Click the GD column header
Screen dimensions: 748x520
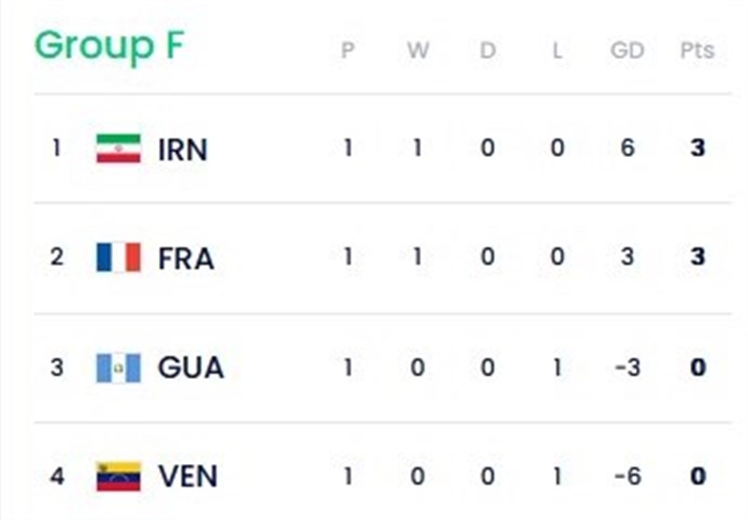click(x=626, y=50)
